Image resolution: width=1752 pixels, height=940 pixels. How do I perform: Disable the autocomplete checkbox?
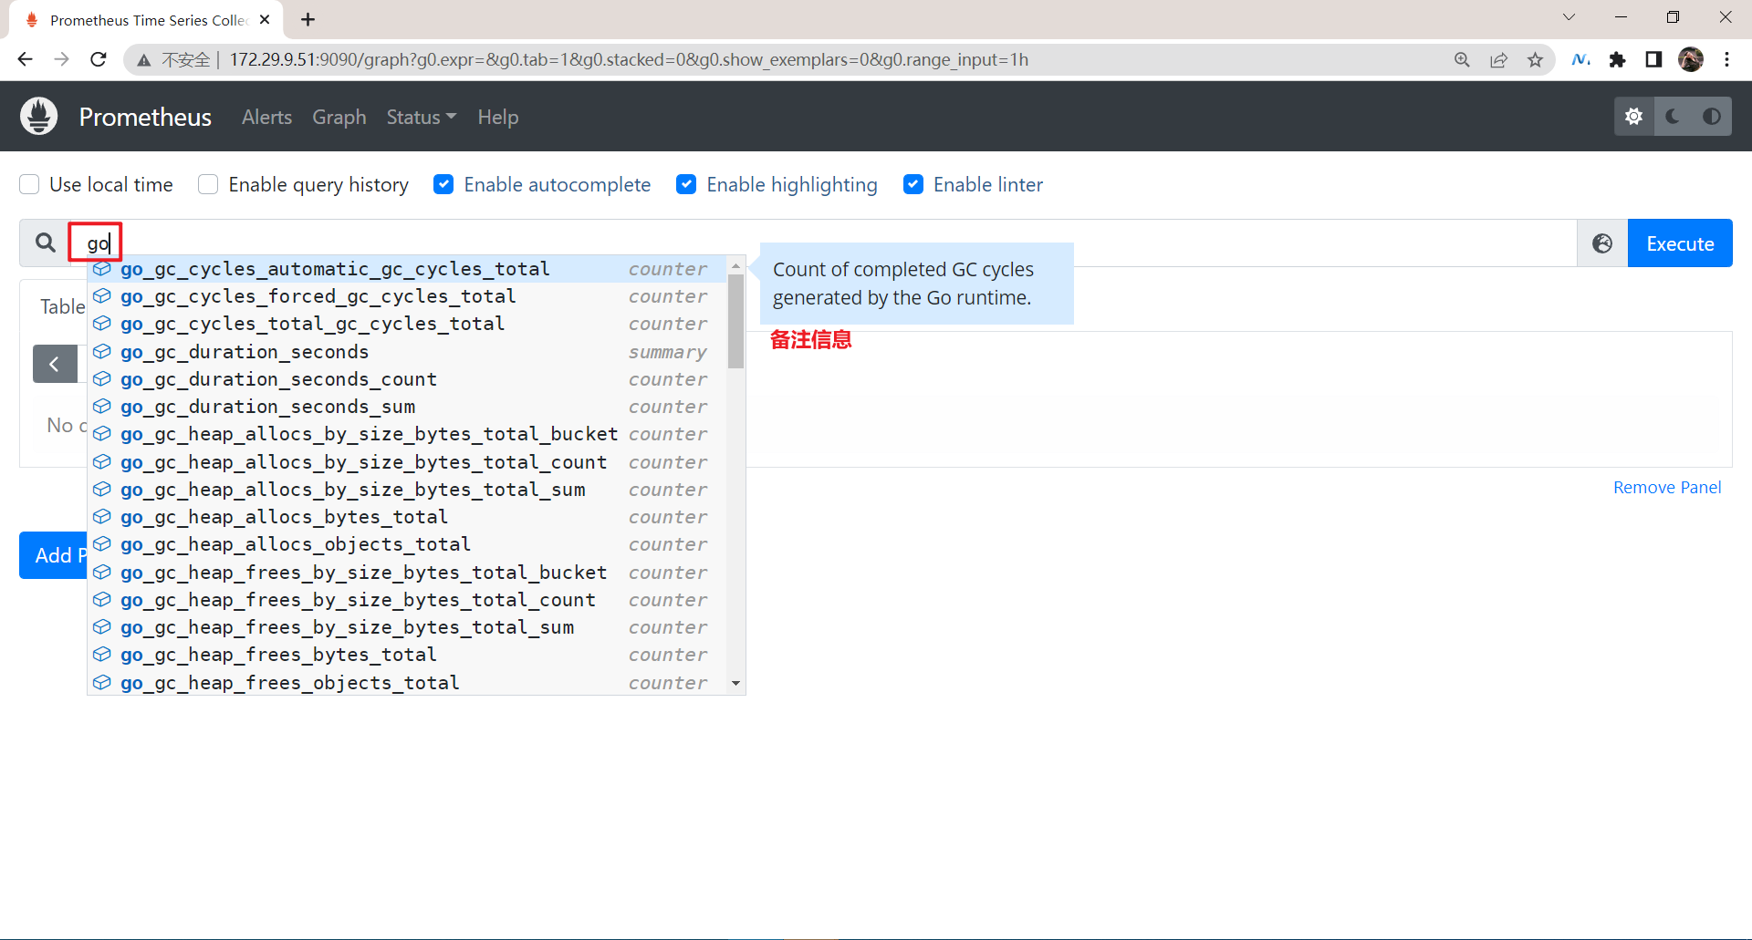443,184
